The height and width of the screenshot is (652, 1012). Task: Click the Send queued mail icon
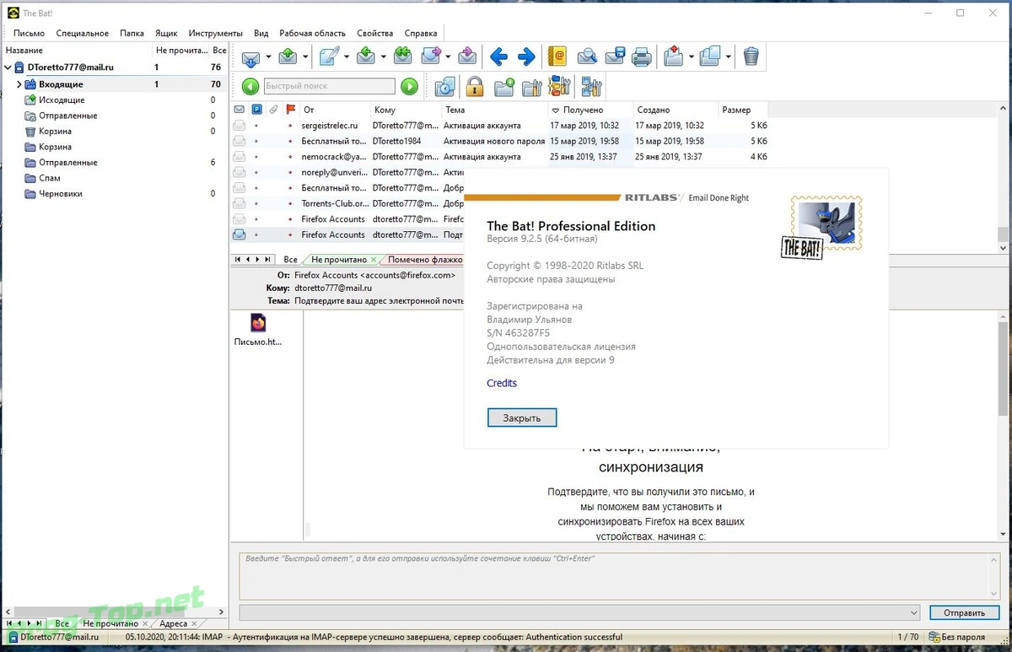click(x=288, y=57)
